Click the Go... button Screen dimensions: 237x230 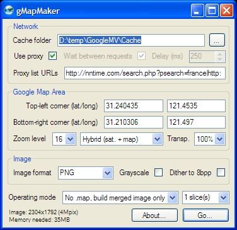205,216
